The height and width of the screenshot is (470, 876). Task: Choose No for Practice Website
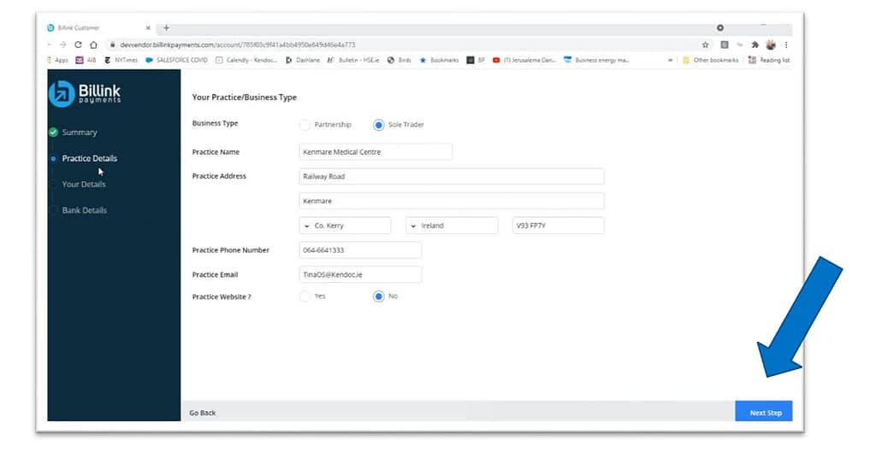click(x=379, y=297)
